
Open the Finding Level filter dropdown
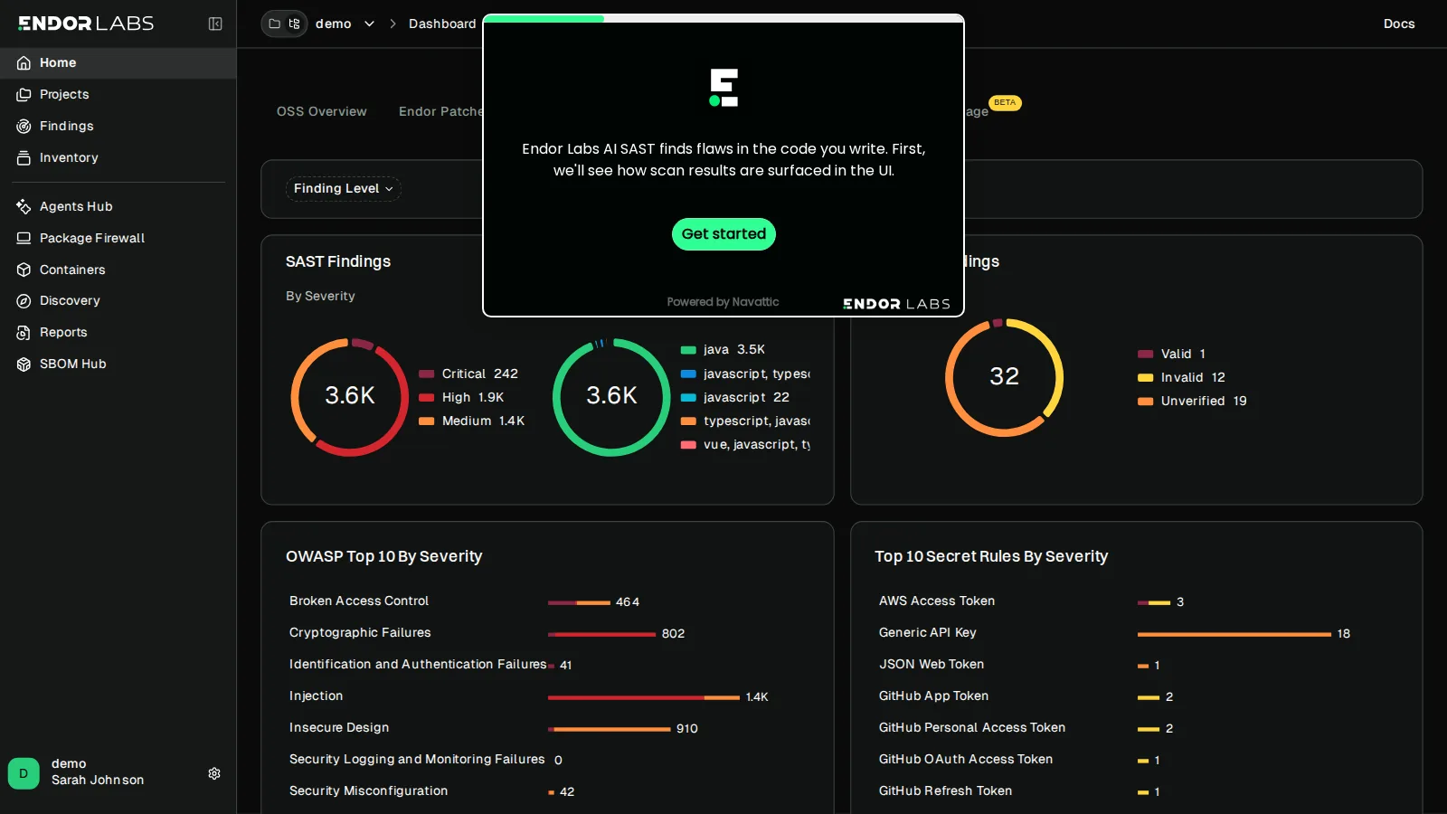pyautogui.click(x=344, y=189)
